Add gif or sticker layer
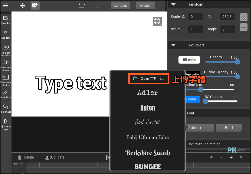Viewport: 251px width, 174px height. [x=6, y=51]
